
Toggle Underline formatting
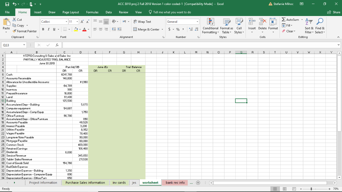pos(54,29)
